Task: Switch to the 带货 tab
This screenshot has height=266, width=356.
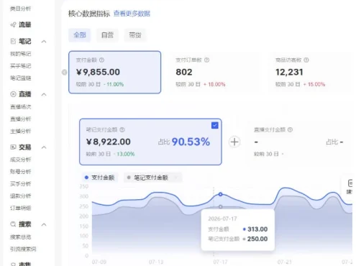Action: (135, 35)
